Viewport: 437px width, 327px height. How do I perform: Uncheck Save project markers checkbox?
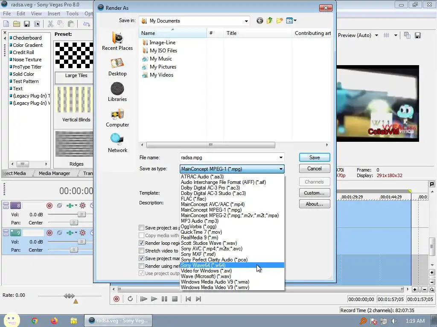pyautogui.click(x=142, y=258)
